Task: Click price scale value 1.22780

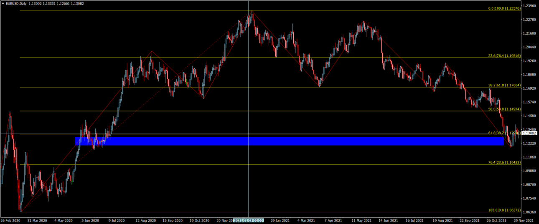Action: pos(530,20)
